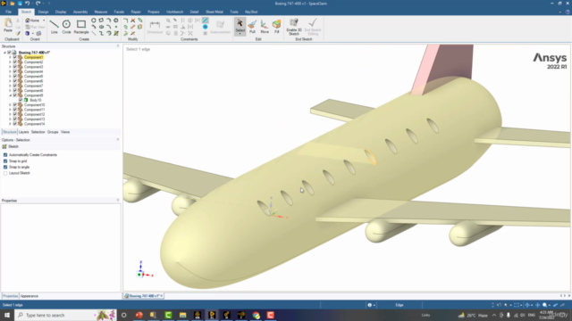Select the Boeing 747-400 document tab
The width and height of the screenshot is (572, 321).
(x=143, y=296)
